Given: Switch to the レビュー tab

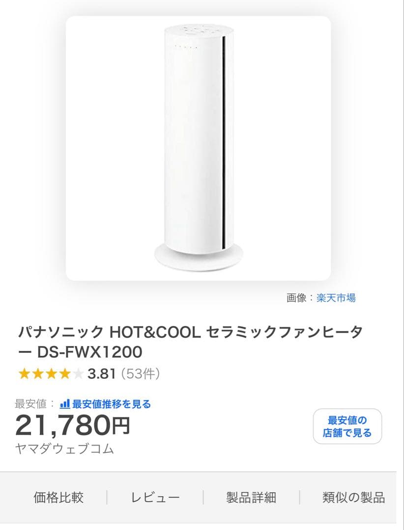Looking at the screenshot, I should [155, 498].
